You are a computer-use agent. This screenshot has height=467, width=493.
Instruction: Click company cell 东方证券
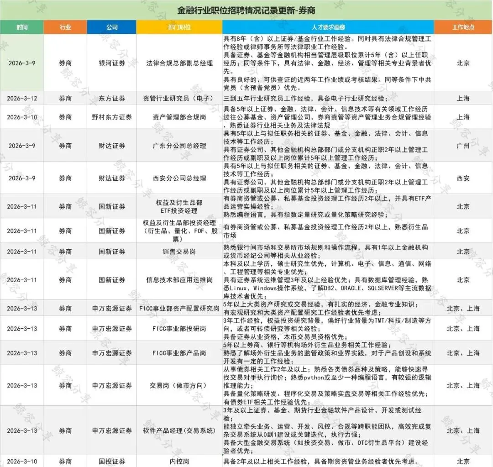pyautogui.click(x=112, y=99)
